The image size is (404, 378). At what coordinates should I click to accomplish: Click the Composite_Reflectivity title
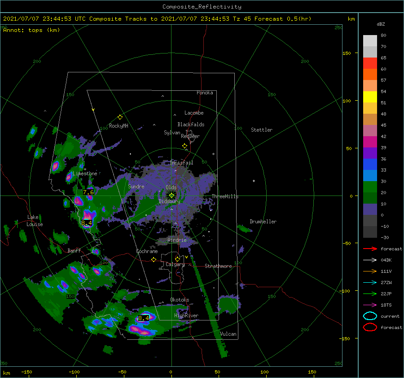tap(202, 7)
